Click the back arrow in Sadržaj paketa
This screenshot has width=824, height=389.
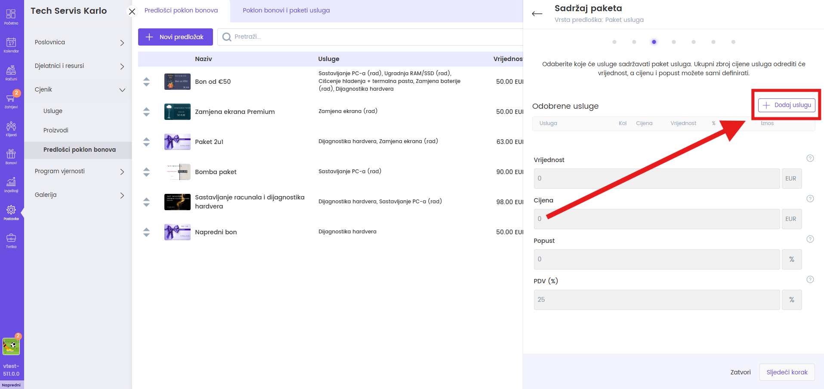point(537,14)
